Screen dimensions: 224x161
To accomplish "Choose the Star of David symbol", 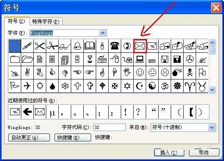I will click(x=127, y=86).
